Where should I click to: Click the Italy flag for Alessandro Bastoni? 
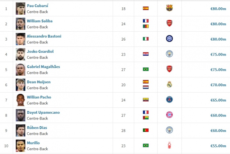(146, 39)
